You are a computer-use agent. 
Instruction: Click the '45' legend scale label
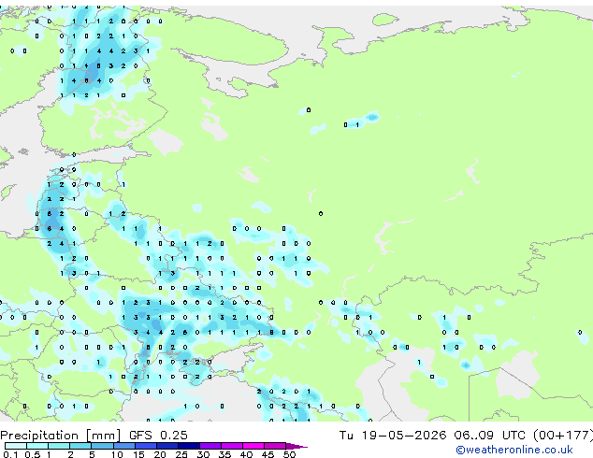click(268, 454)
